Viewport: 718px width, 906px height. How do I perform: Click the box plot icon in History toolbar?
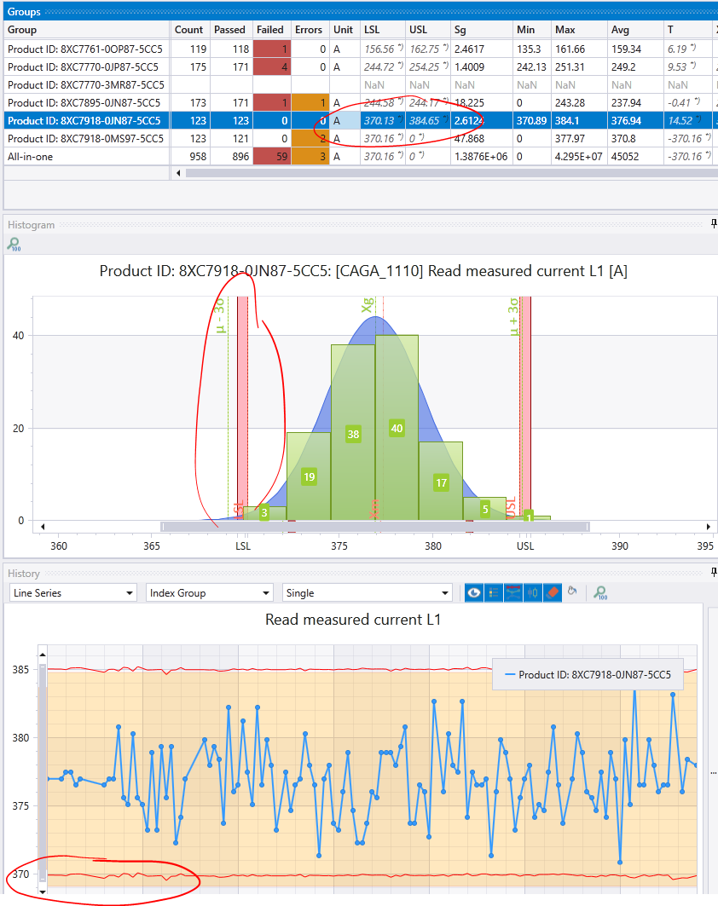pos(533,593)
